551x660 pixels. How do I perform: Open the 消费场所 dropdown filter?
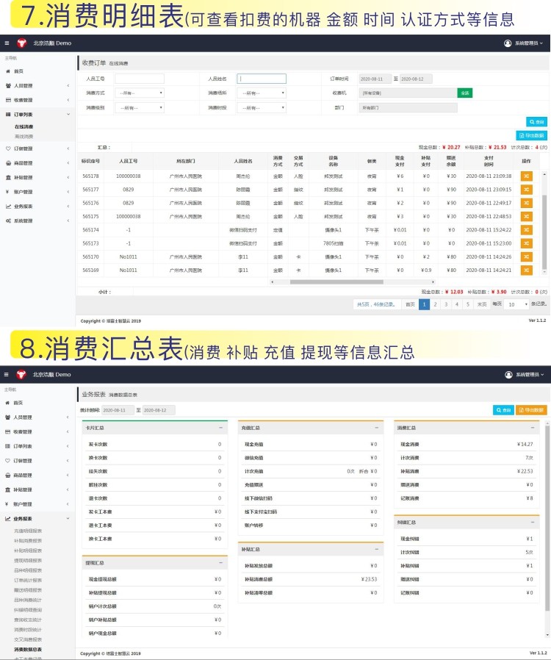pos(262,93)
